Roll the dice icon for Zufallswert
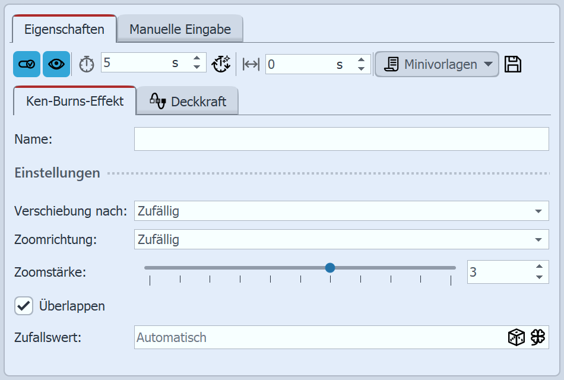The width and height of the screenshot is (564, 380). point(516,338)
